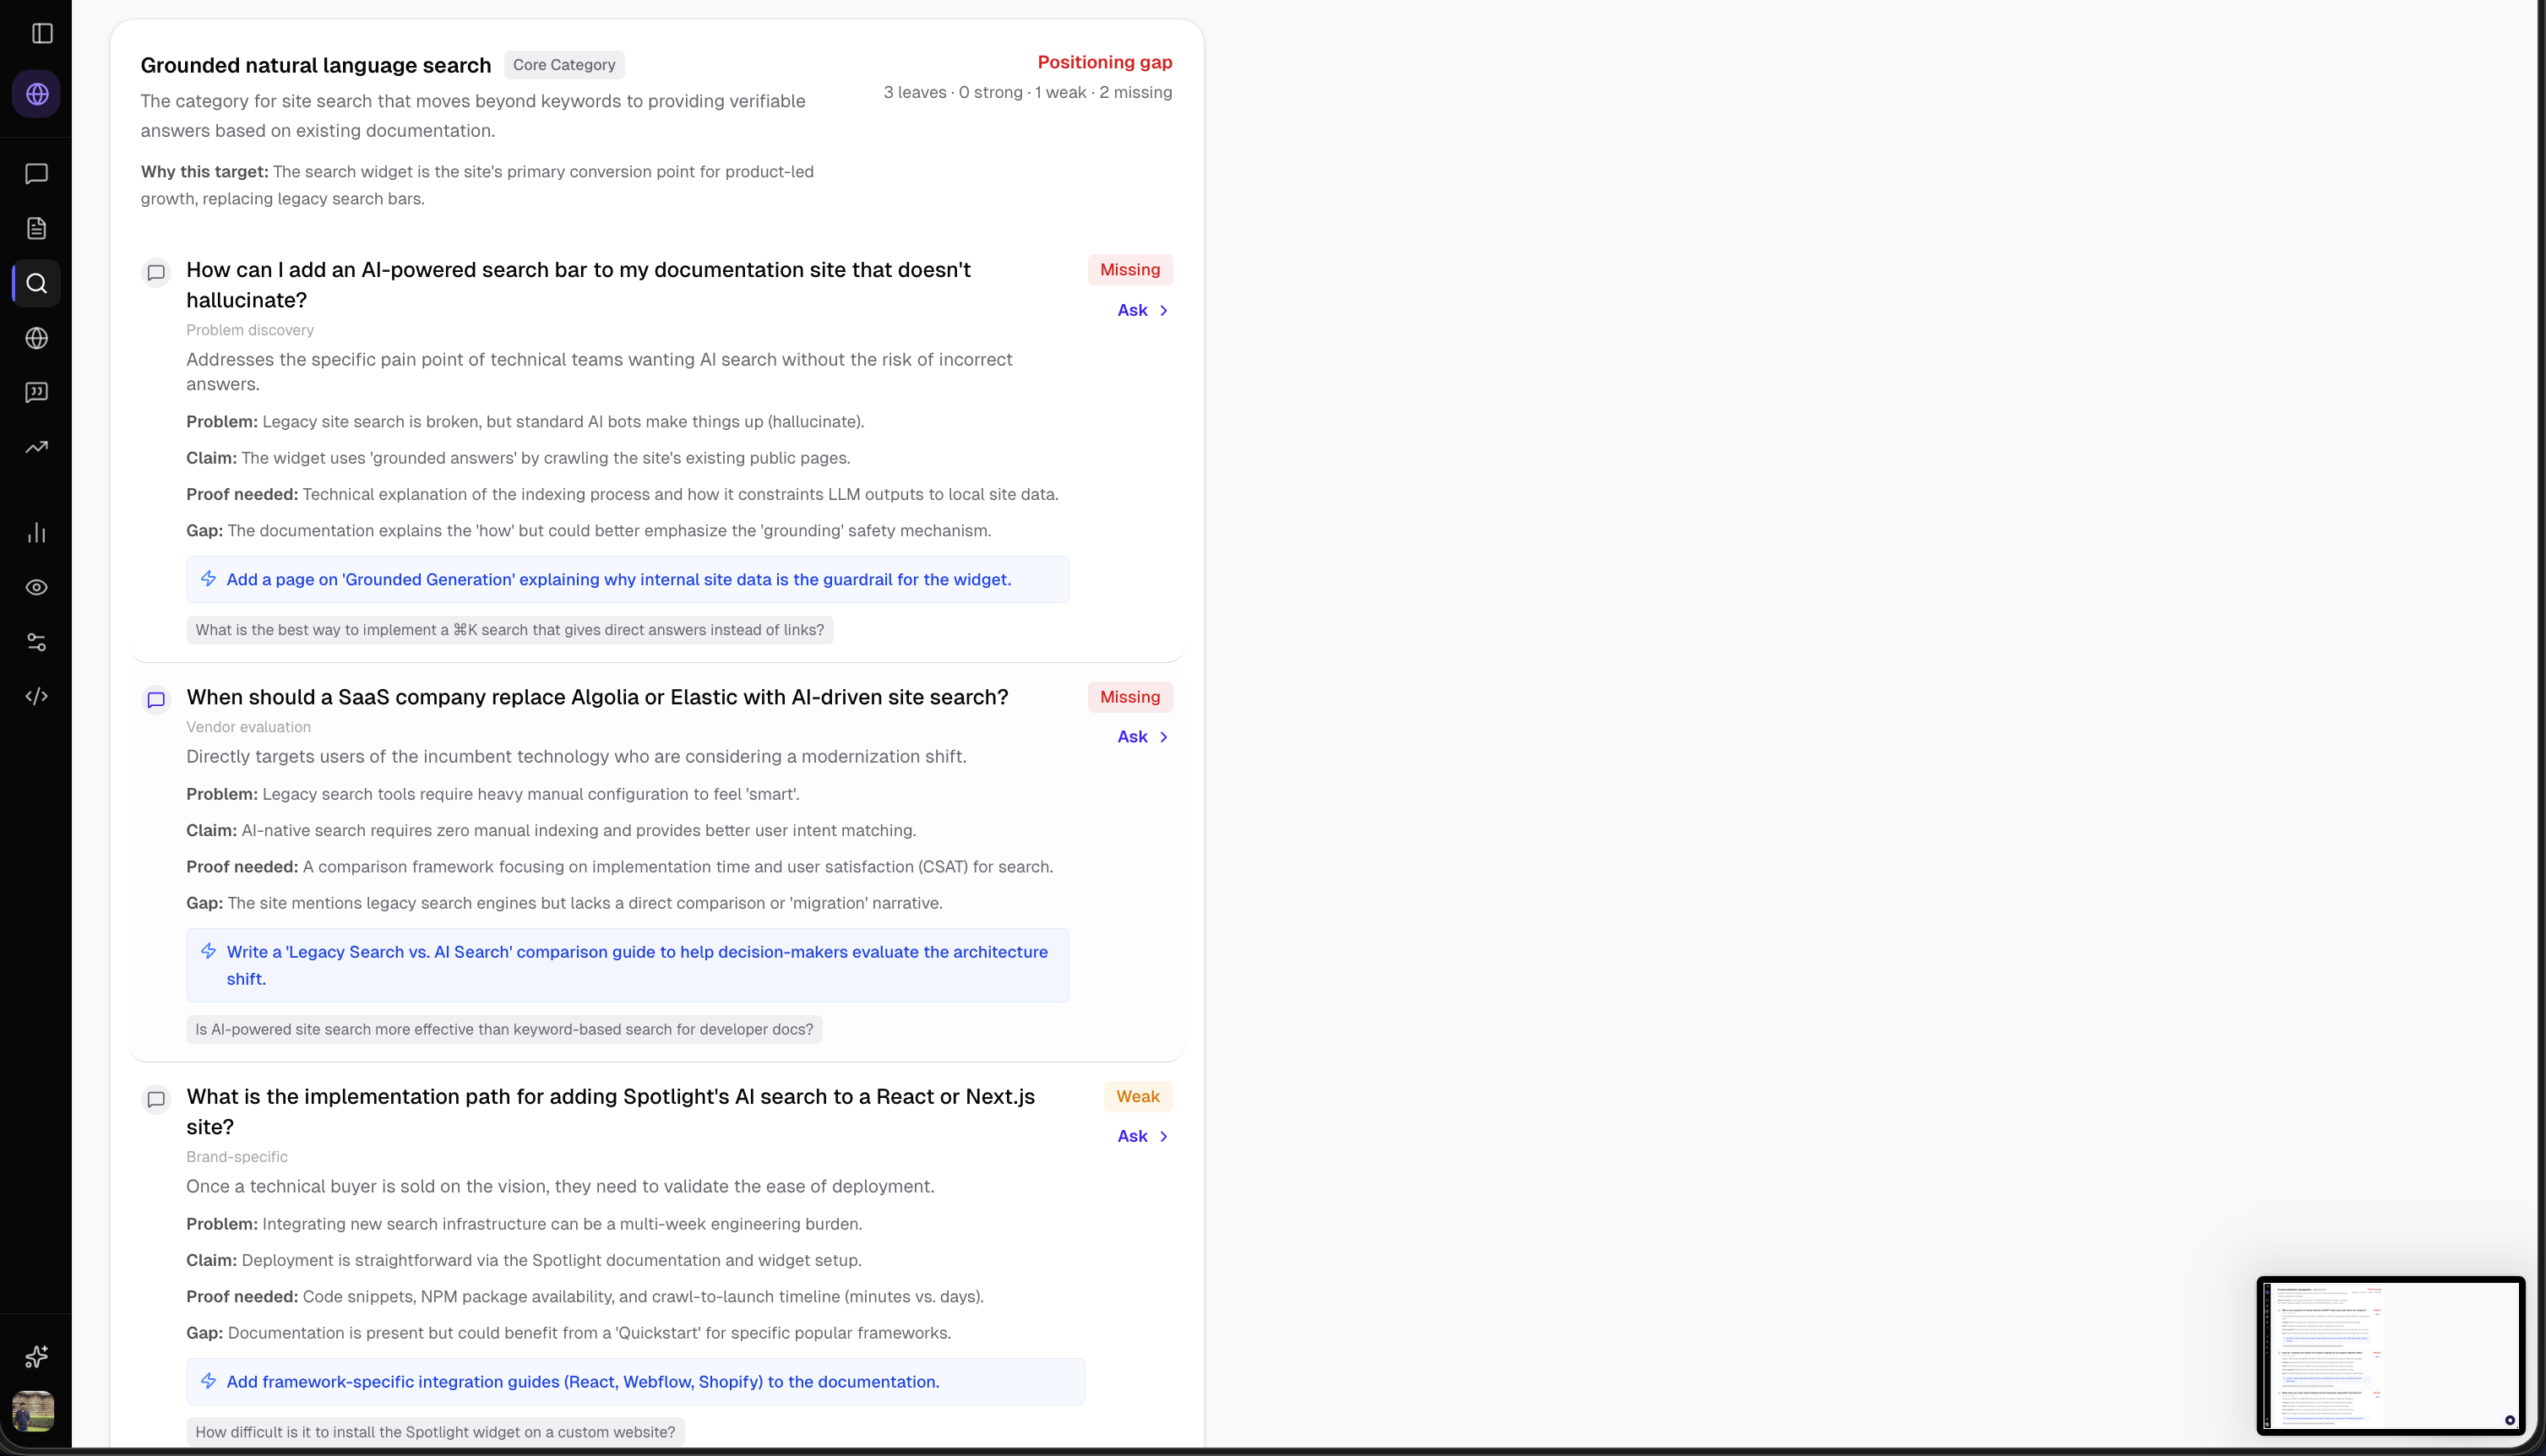Open the trending arrow analytics icon
The width and height of the screenshot is (2546, 1456).
pyautogui.click(x=37, y=447)
